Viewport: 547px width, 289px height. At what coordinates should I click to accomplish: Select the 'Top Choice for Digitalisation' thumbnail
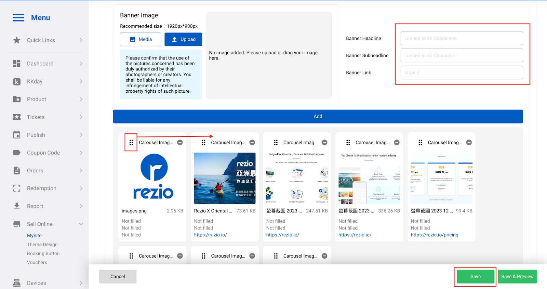pyautogui.click(x=369, y=178)
